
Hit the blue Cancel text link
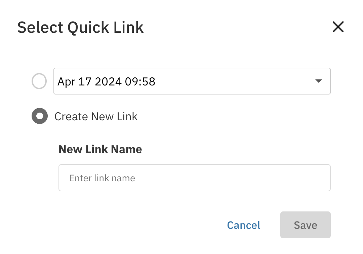point(244,225)
